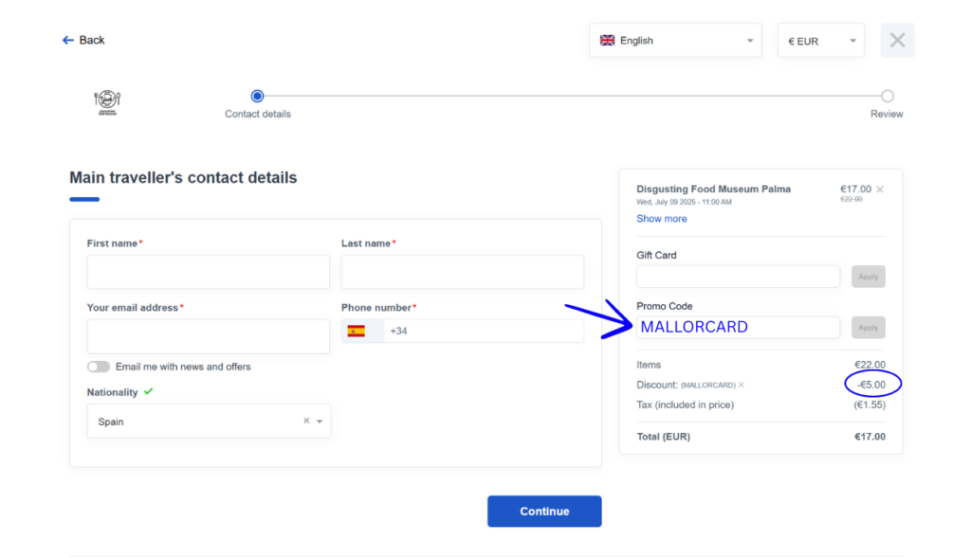Screen dimensions: 971x558
Task: Apply the promo code
Action: point(868,328)
